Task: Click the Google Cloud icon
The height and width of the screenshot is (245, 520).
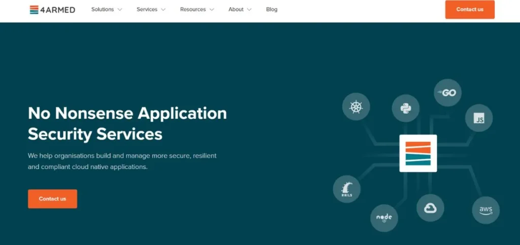Action: pos(430,208)
